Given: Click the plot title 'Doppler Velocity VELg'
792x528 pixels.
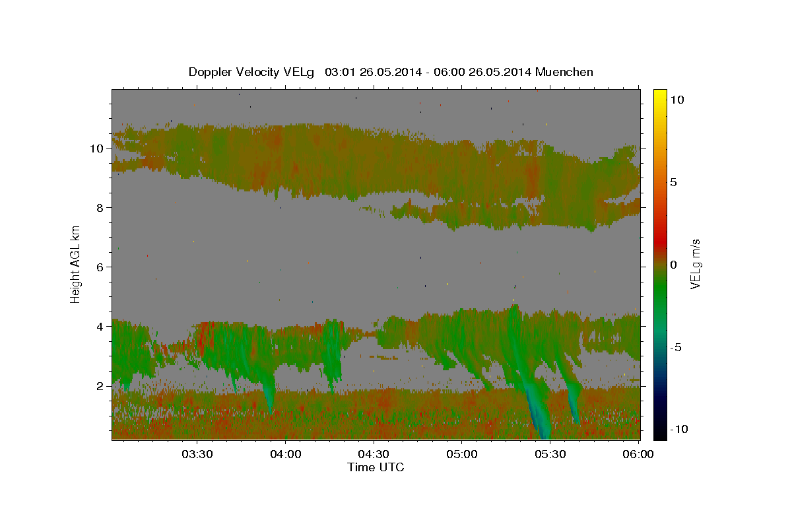Looking at the screenshot, I should tap(253, 72).
